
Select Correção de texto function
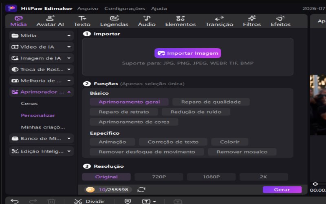coord(173,142)
